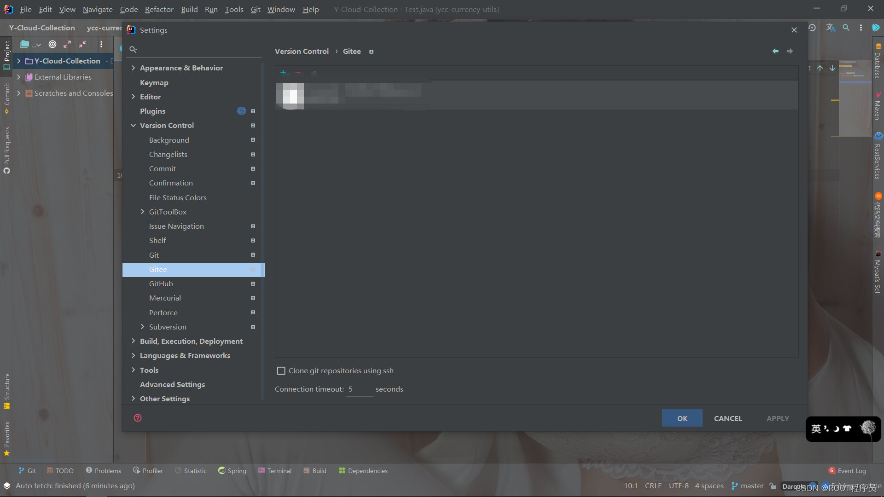This screenshot has width=884, height=497.
Task: Open the toolbar kebab menu
Action: pos(861,28)
